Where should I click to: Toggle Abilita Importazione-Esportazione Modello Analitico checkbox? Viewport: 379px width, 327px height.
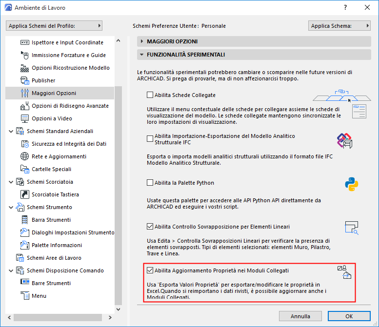pyautogui.click(x=150, y=138)
